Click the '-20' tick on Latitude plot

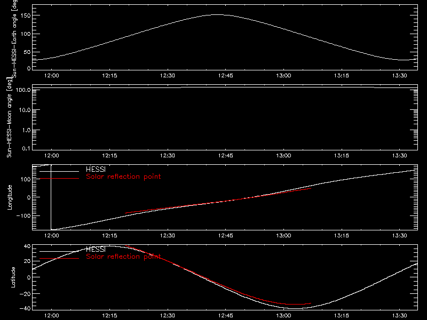coord(25,294)
